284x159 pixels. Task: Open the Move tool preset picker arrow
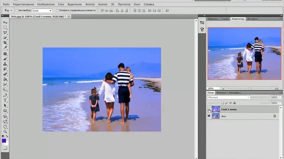11,11
